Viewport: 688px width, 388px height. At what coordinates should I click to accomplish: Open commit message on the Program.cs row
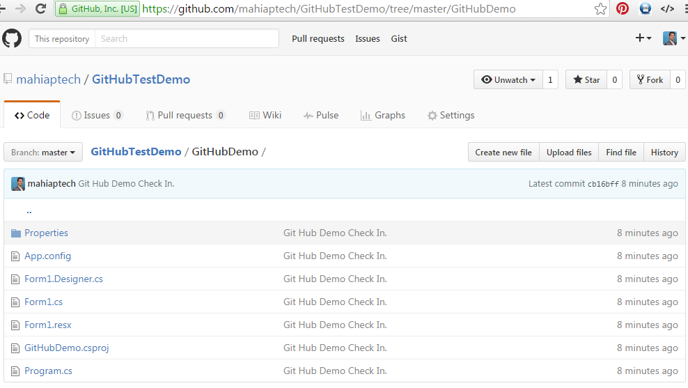point(335,371)
